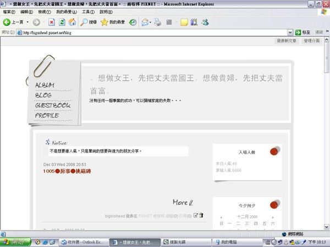Viewport: 330px width, 247px height.
Task: Open the Favorites (我的最愛) star button
Action: [112, 22]
